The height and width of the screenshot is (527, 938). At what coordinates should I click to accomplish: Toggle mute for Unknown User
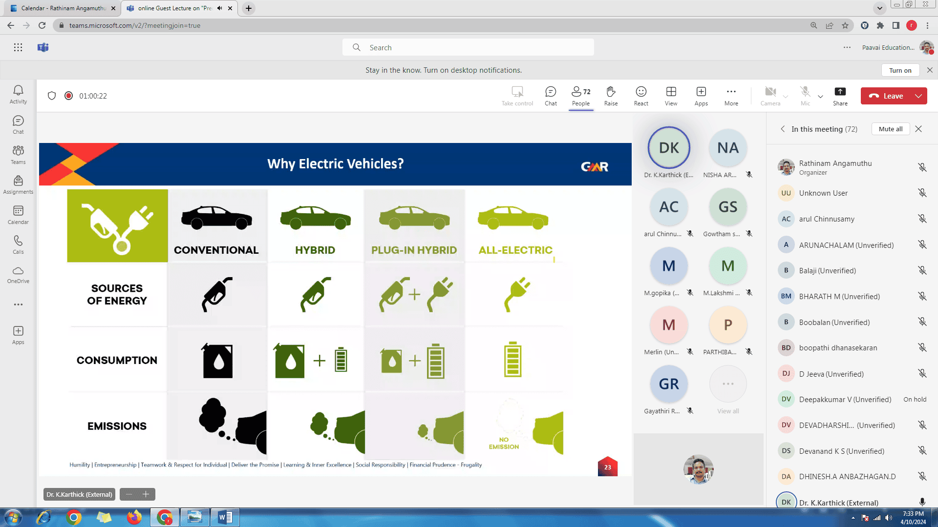click(x=922, y=193)
